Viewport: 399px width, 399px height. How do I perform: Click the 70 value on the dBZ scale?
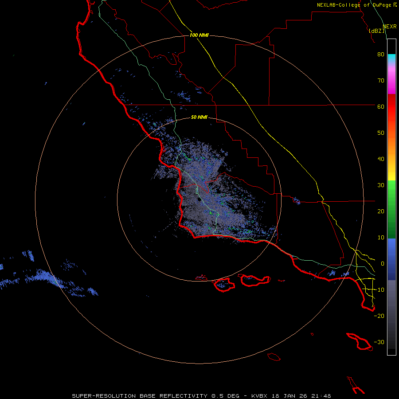point(381,80)
